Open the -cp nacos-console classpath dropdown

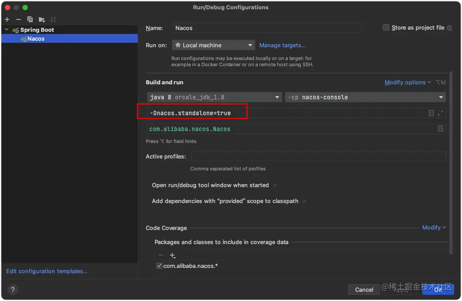[365, 97]
